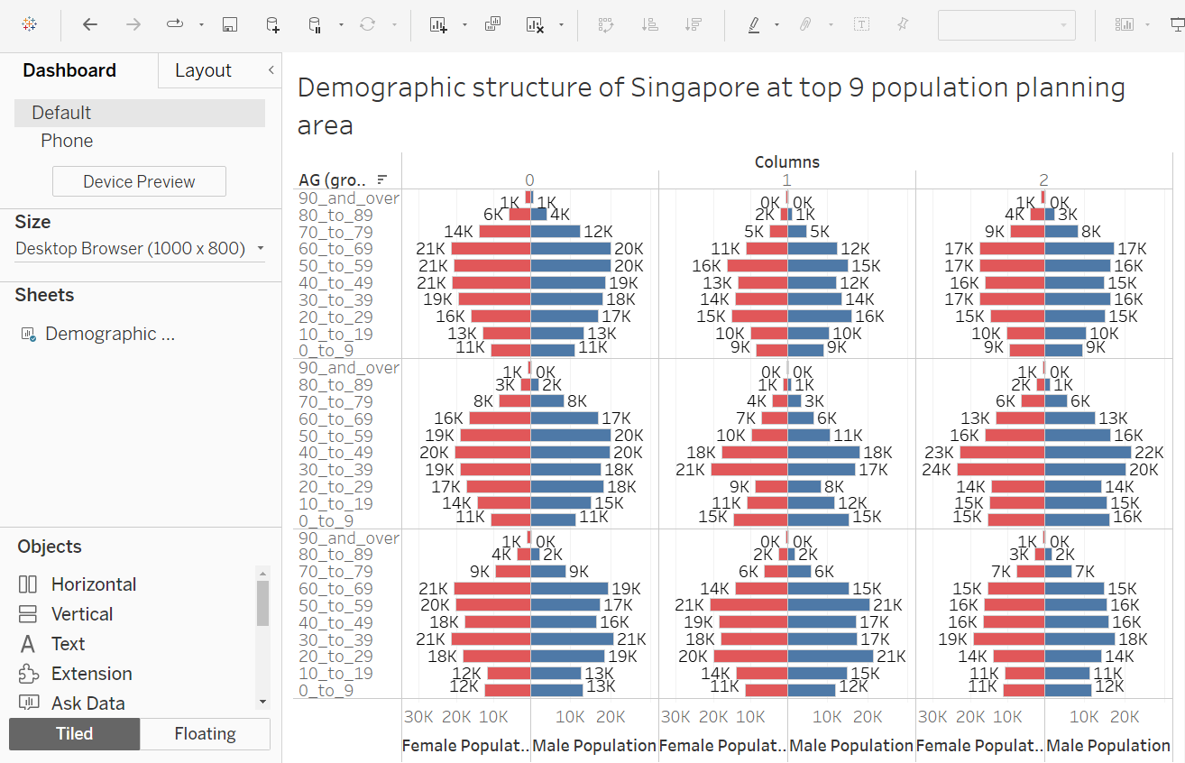Click the Device Preview button

click(139, 181)
